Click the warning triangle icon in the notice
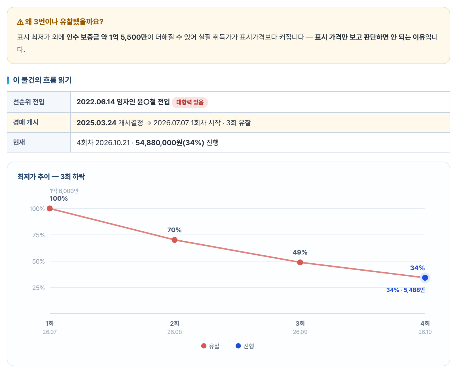 [20, 22]
